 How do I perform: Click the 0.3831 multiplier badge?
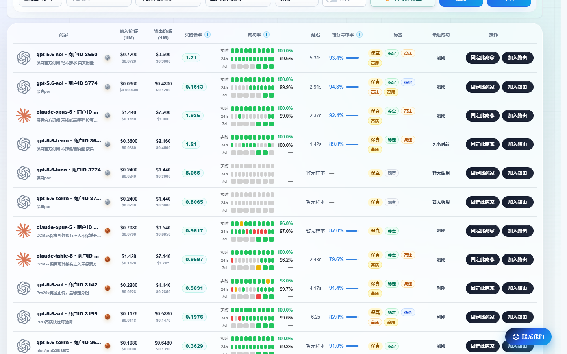(195, 288)
